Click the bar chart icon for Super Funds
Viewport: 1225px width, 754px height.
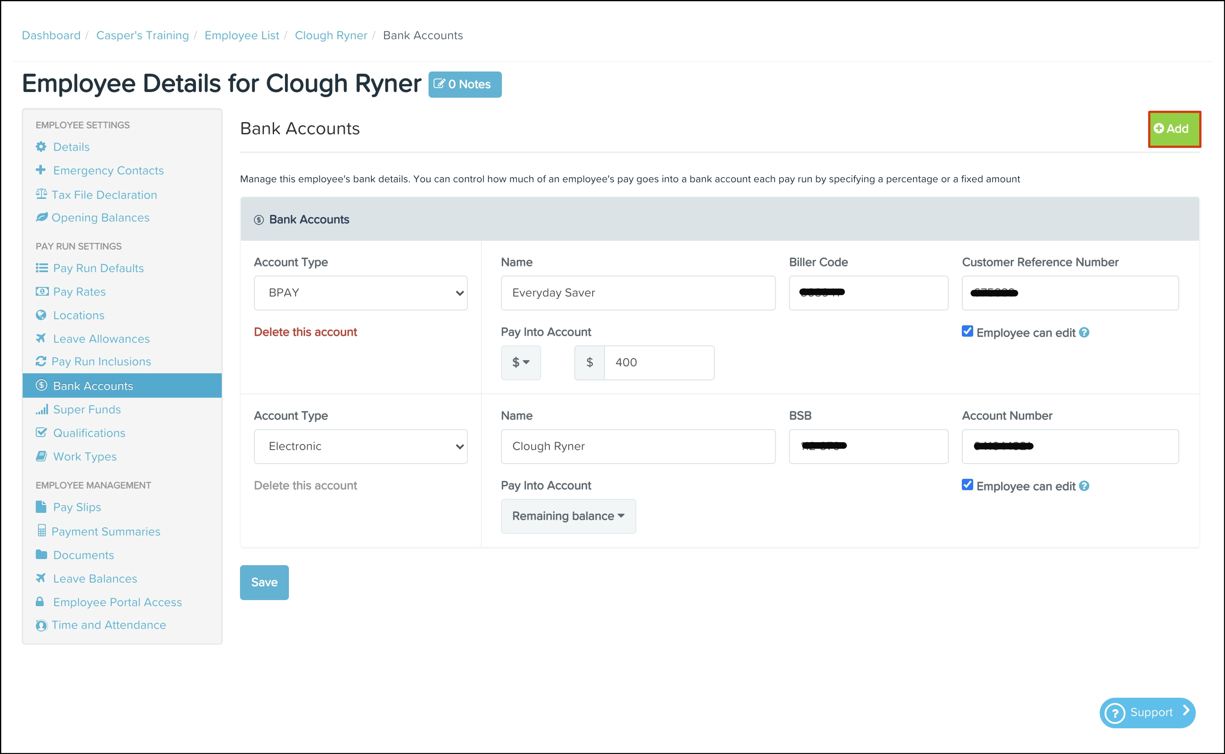point(42,409)
